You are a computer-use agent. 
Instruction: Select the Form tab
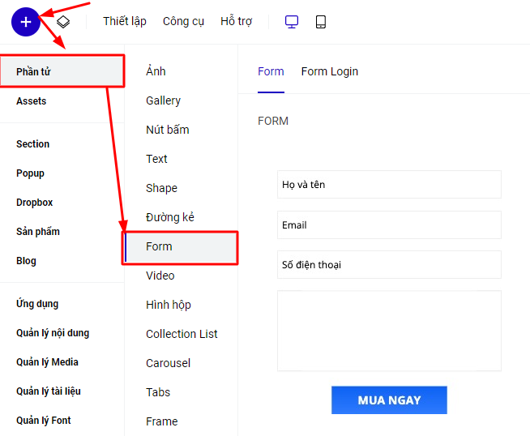point(271,71)
